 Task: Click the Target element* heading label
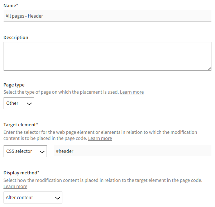(x=21, y=125)
